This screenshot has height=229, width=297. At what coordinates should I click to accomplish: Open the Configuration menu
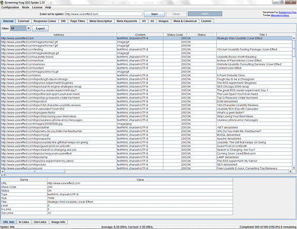(x=10, y=7)
